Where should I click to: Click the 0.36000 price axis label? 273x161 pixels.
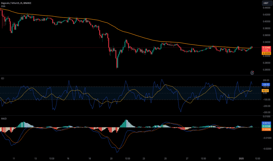click(x=267, y=35)
